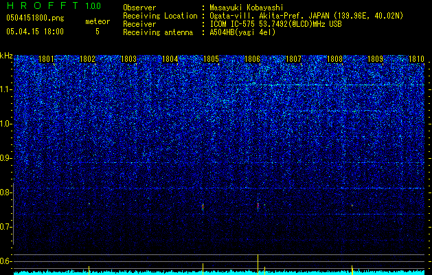Click the 1807 time label
Image resolution: width=432 pixels, height=275 pixels.
[294, 59]
